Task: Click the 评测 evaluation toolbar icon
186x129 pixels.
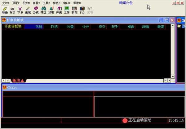Action: 59,10
